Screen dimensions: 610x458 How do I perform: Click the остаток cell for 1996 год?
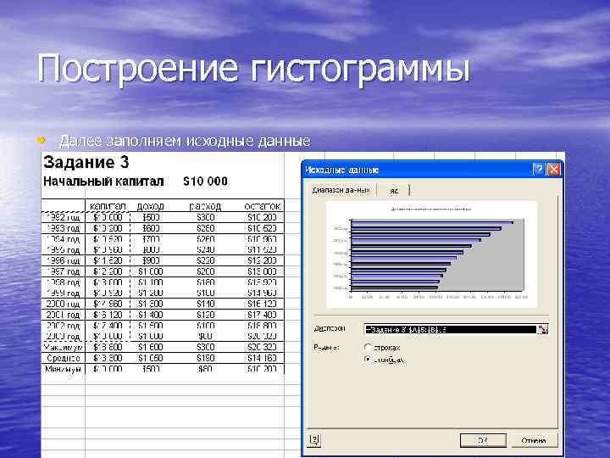(262, 260)
